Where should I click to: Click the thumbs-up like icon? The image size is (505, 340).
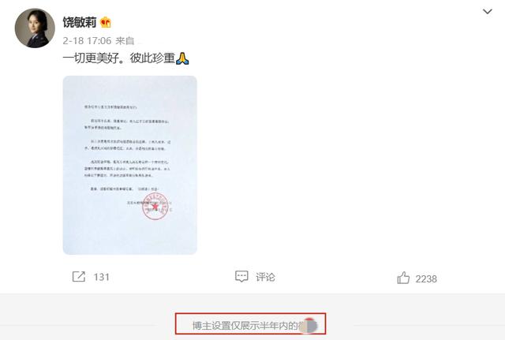click(403, 278)
